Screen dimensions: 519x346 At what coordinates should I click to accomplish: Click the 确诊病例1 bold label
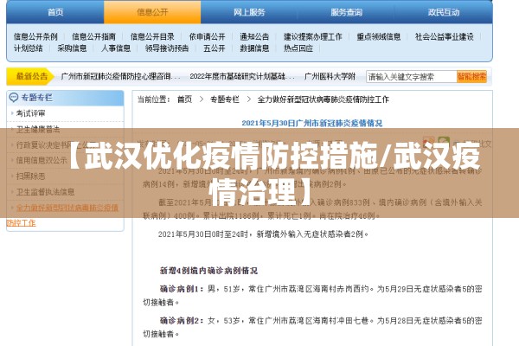tap(182, 289)
